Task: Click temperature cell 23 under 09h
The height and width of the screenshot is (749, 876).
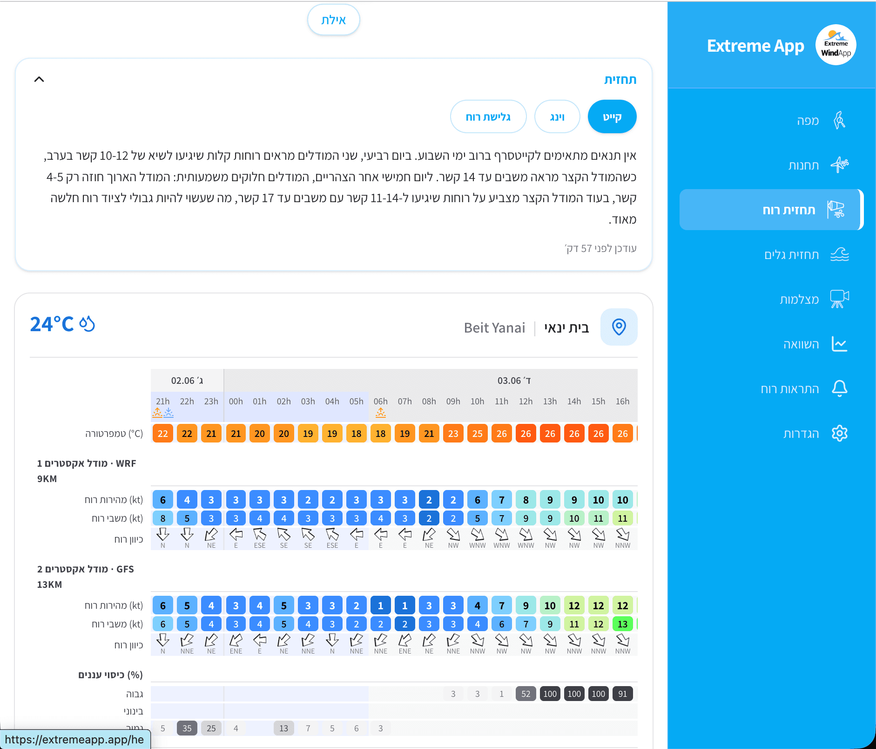Action: 453,433
